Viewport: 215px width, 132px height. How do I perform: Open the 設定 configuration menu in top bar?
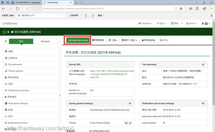pos(161,24)
